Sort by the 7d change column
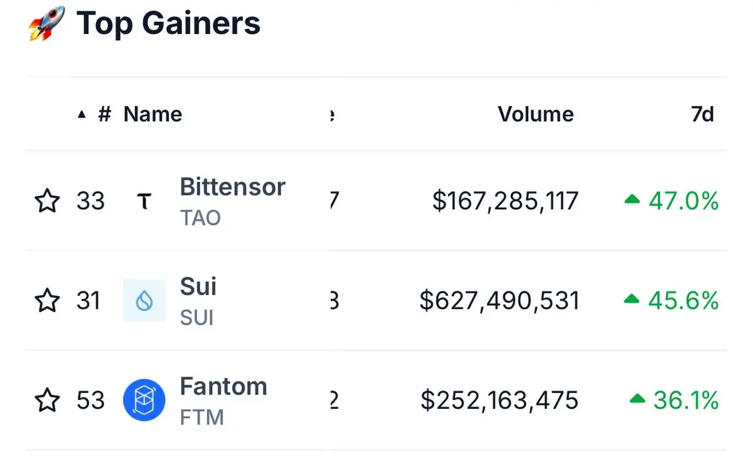 [703, 114]
